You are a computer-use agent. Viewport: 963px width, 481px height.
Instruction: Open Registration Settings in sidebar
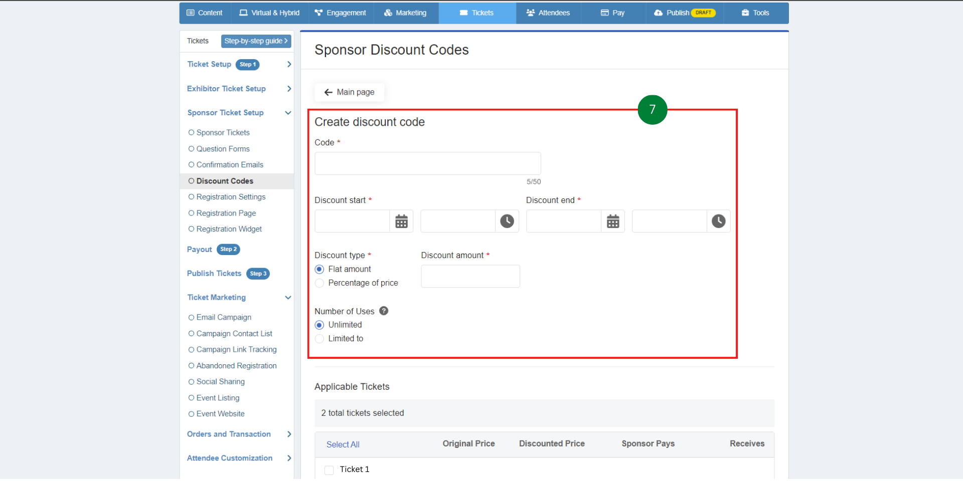[x=231, y=197]
